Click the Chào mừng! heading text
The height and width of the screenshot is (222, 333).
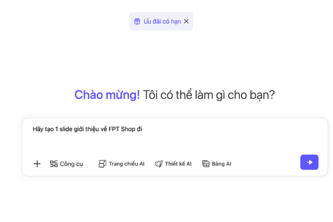pos(107,95)
